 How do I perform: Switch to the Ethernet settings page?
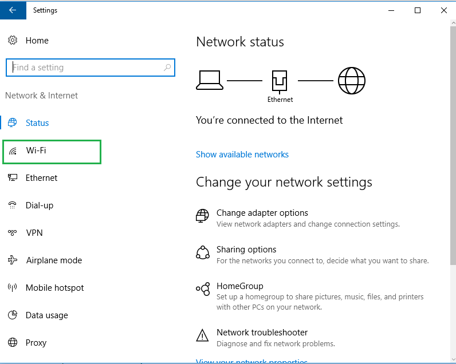coord(41,178)
